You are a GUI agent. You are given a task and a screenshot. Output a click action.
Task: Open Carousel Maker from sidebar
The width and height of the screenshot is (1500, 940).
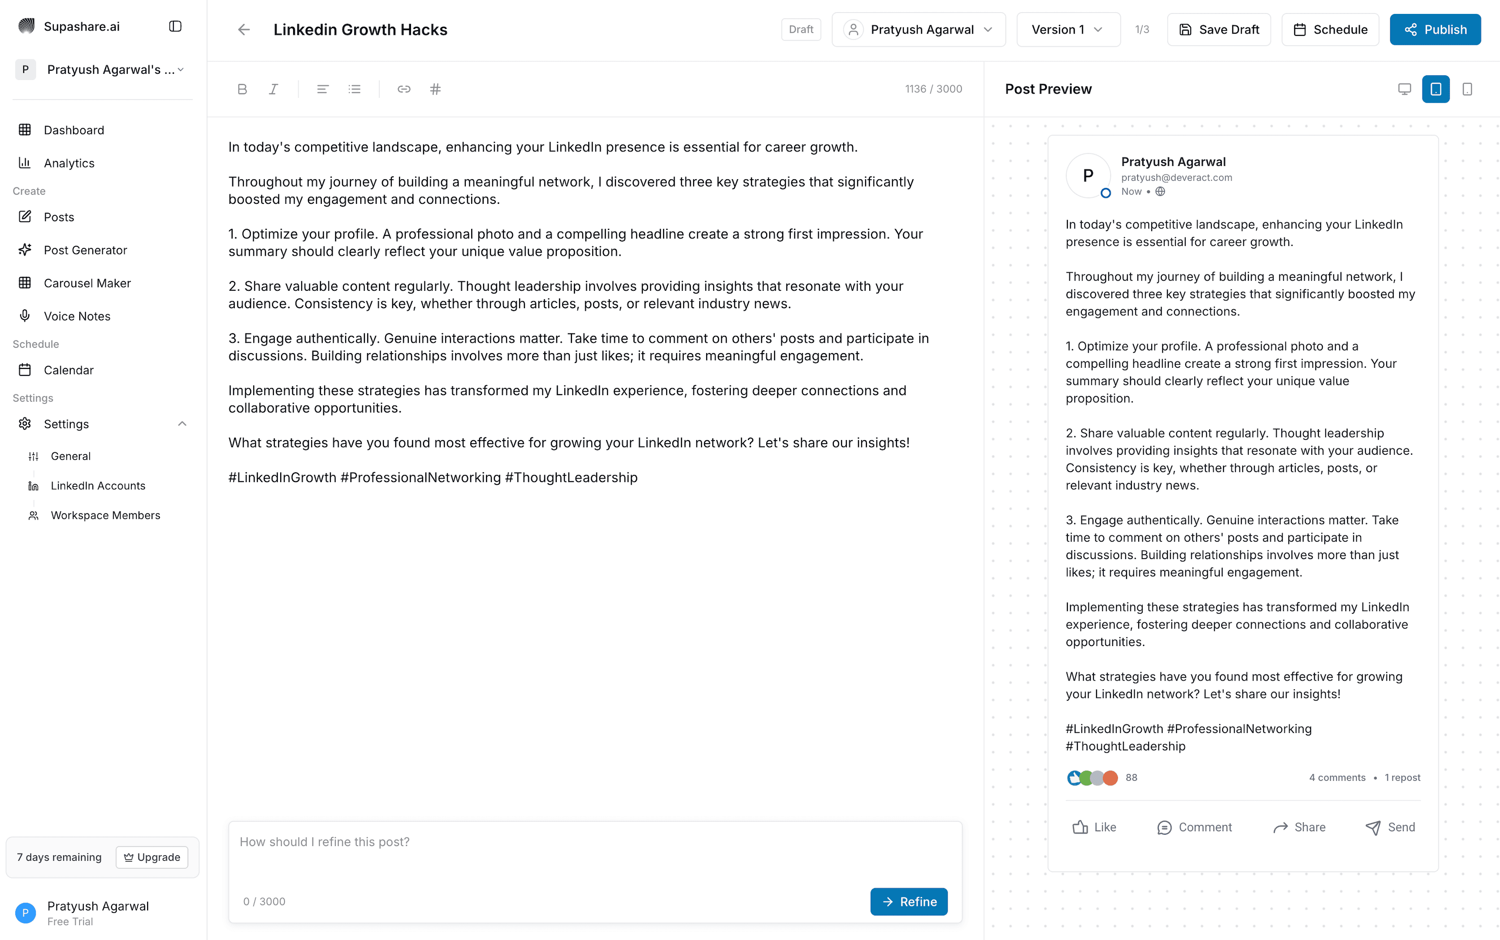pyautogui.click(x=87, y=283)
